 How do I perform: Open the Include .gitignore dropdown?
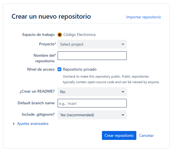(92, 115)
